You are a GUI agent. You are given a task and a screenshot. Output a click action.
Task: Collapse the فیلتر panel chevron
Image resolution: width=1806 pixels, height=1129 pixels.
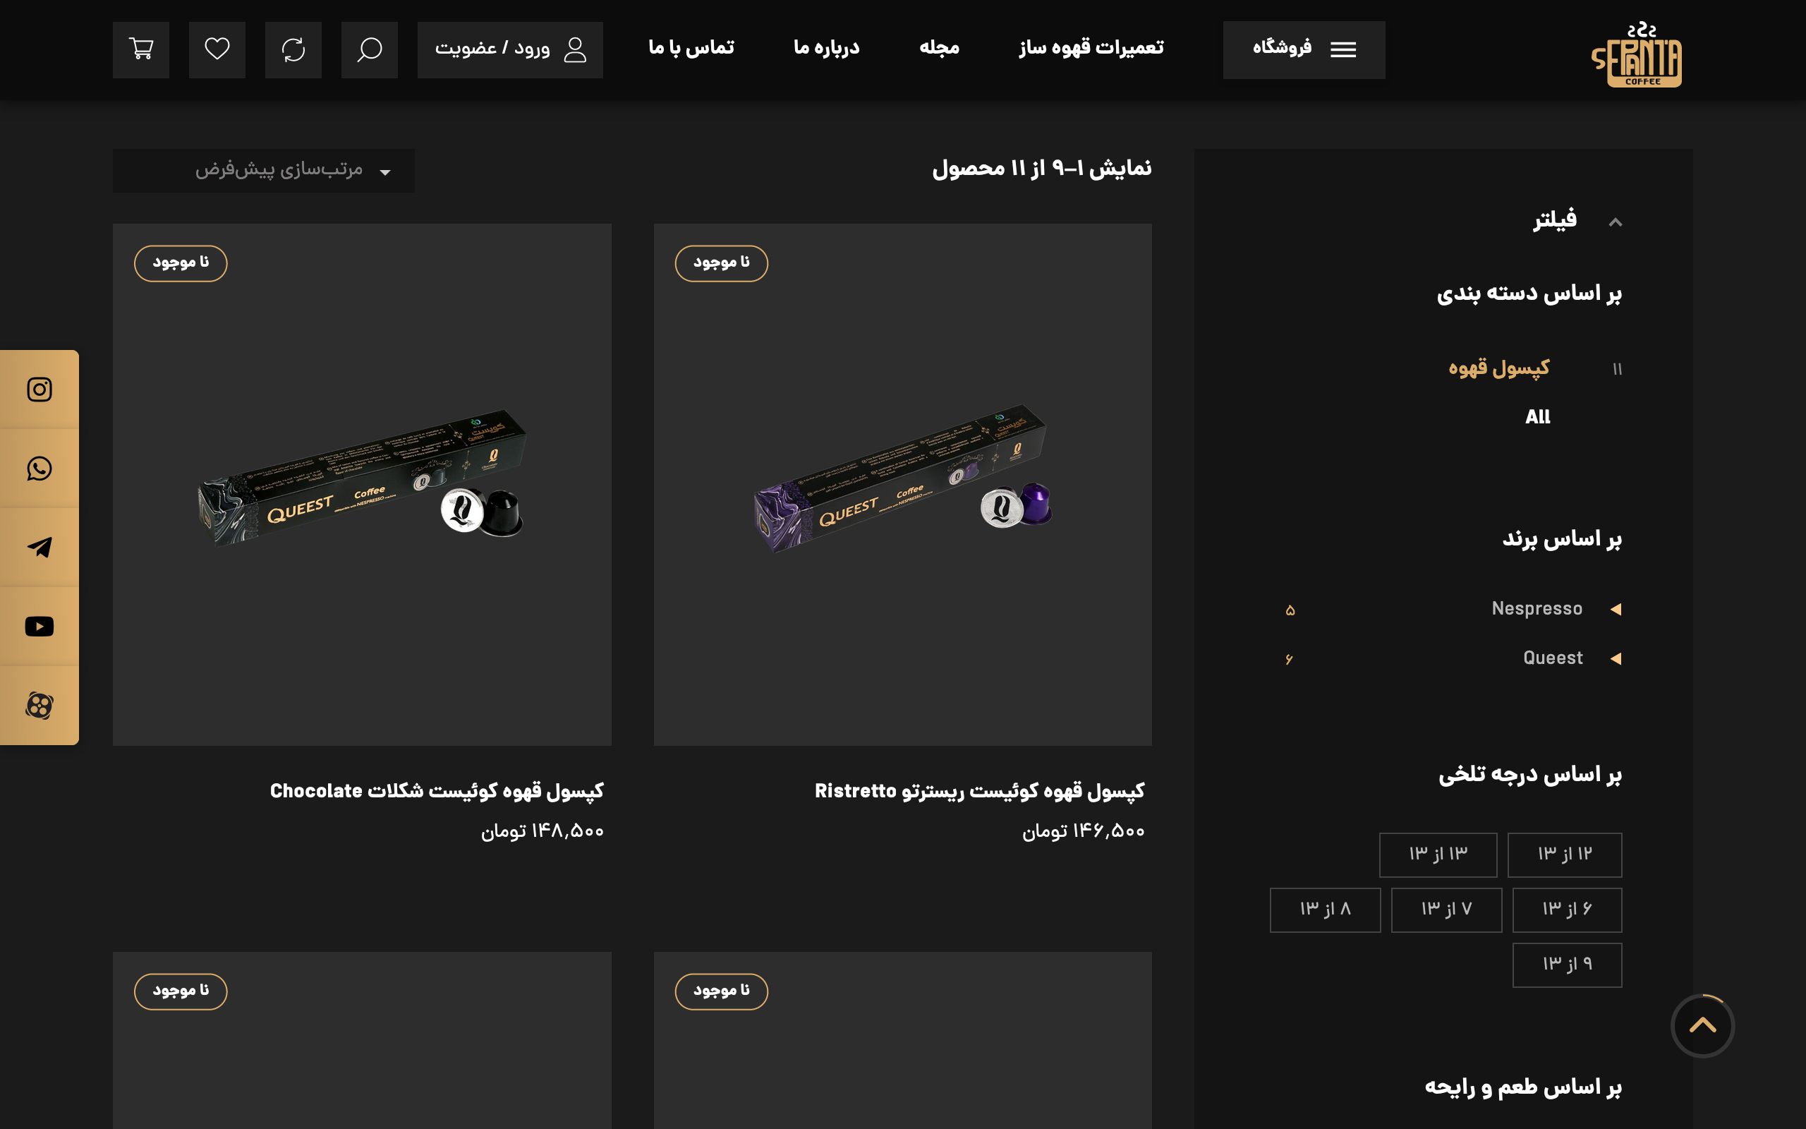click(1615, 222)
